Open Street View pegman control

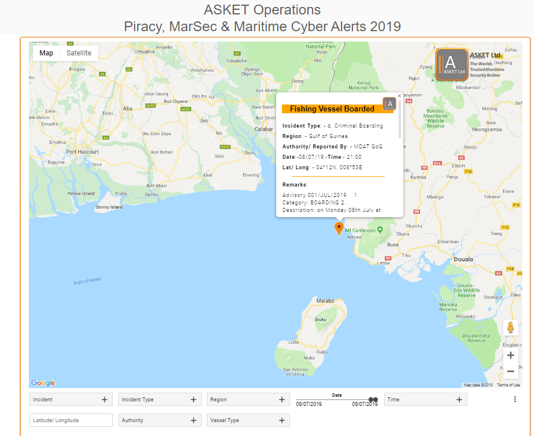tap(510, 327)
